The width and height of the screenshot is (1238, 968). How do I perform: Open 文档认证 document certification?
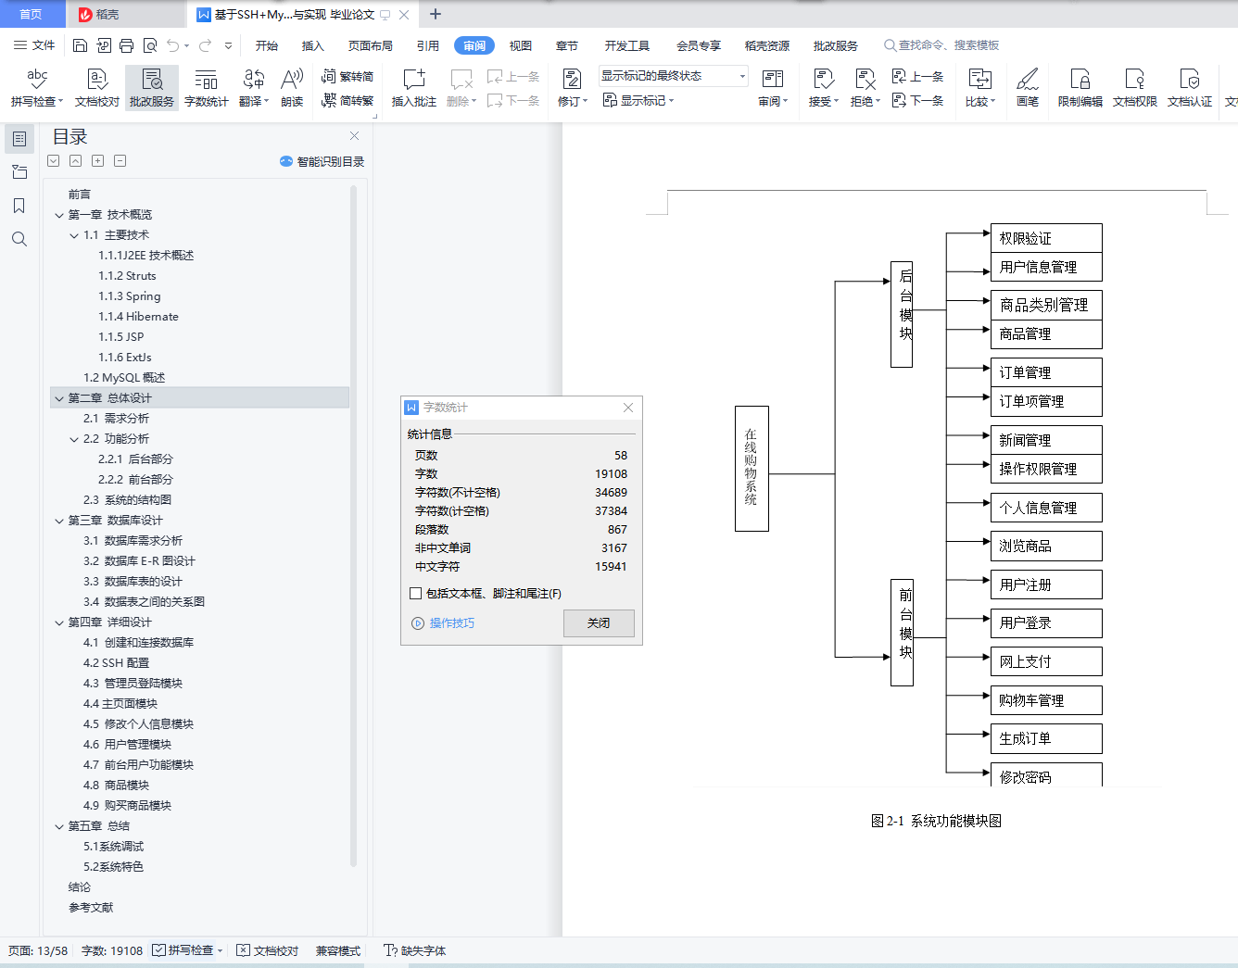tap(1190, 88)
